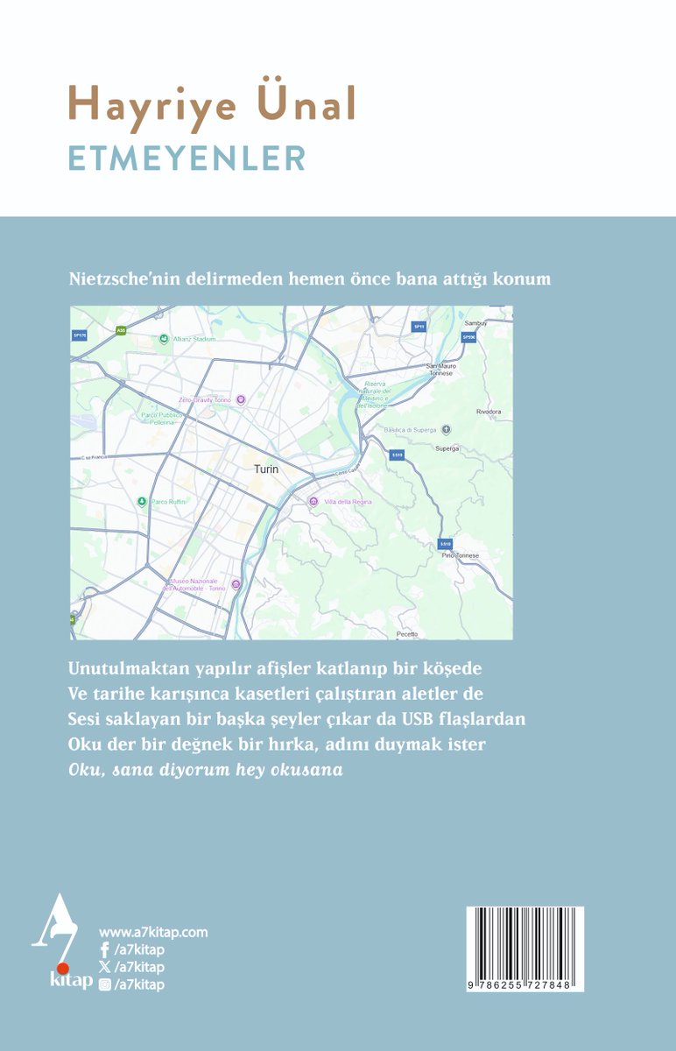This screenshot has width=676, height=1051.
Task: Click the Sambuy label on the map
Action: tap(475, 323)
